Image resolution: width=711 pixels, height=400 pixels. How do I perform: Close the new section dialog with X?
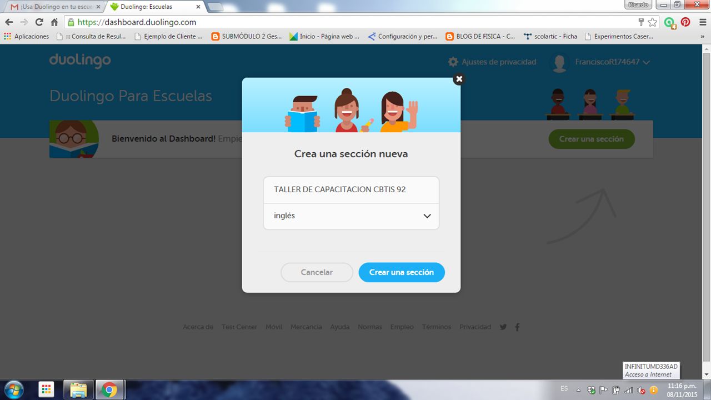pos(459,79)
